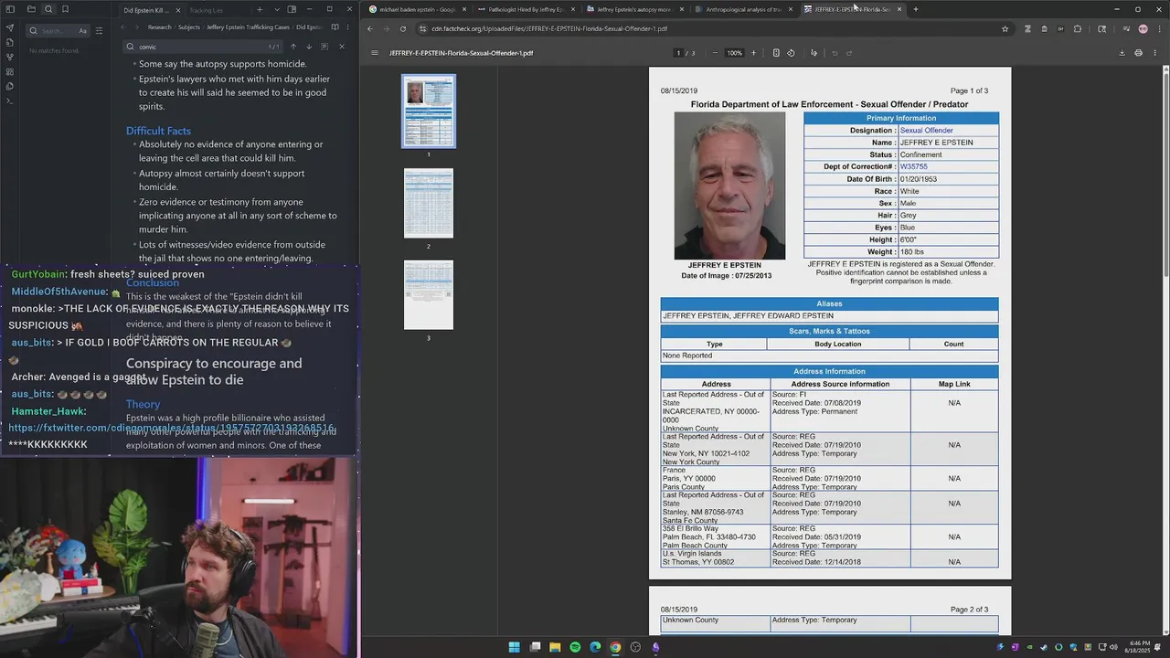The height and width of the screenshot is (658, 1170).
Task: Go to next find match arrow
Action: coord(309,47)
